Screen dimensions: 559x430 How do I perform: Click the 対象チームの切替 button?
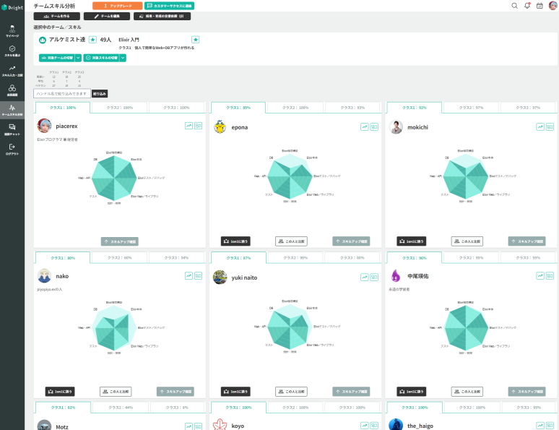point(56,58)
